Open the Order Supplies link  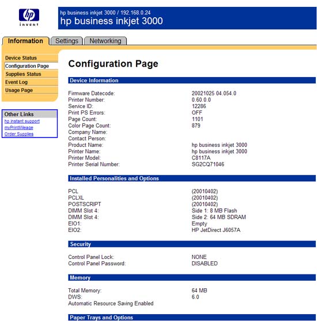(19, 134)
